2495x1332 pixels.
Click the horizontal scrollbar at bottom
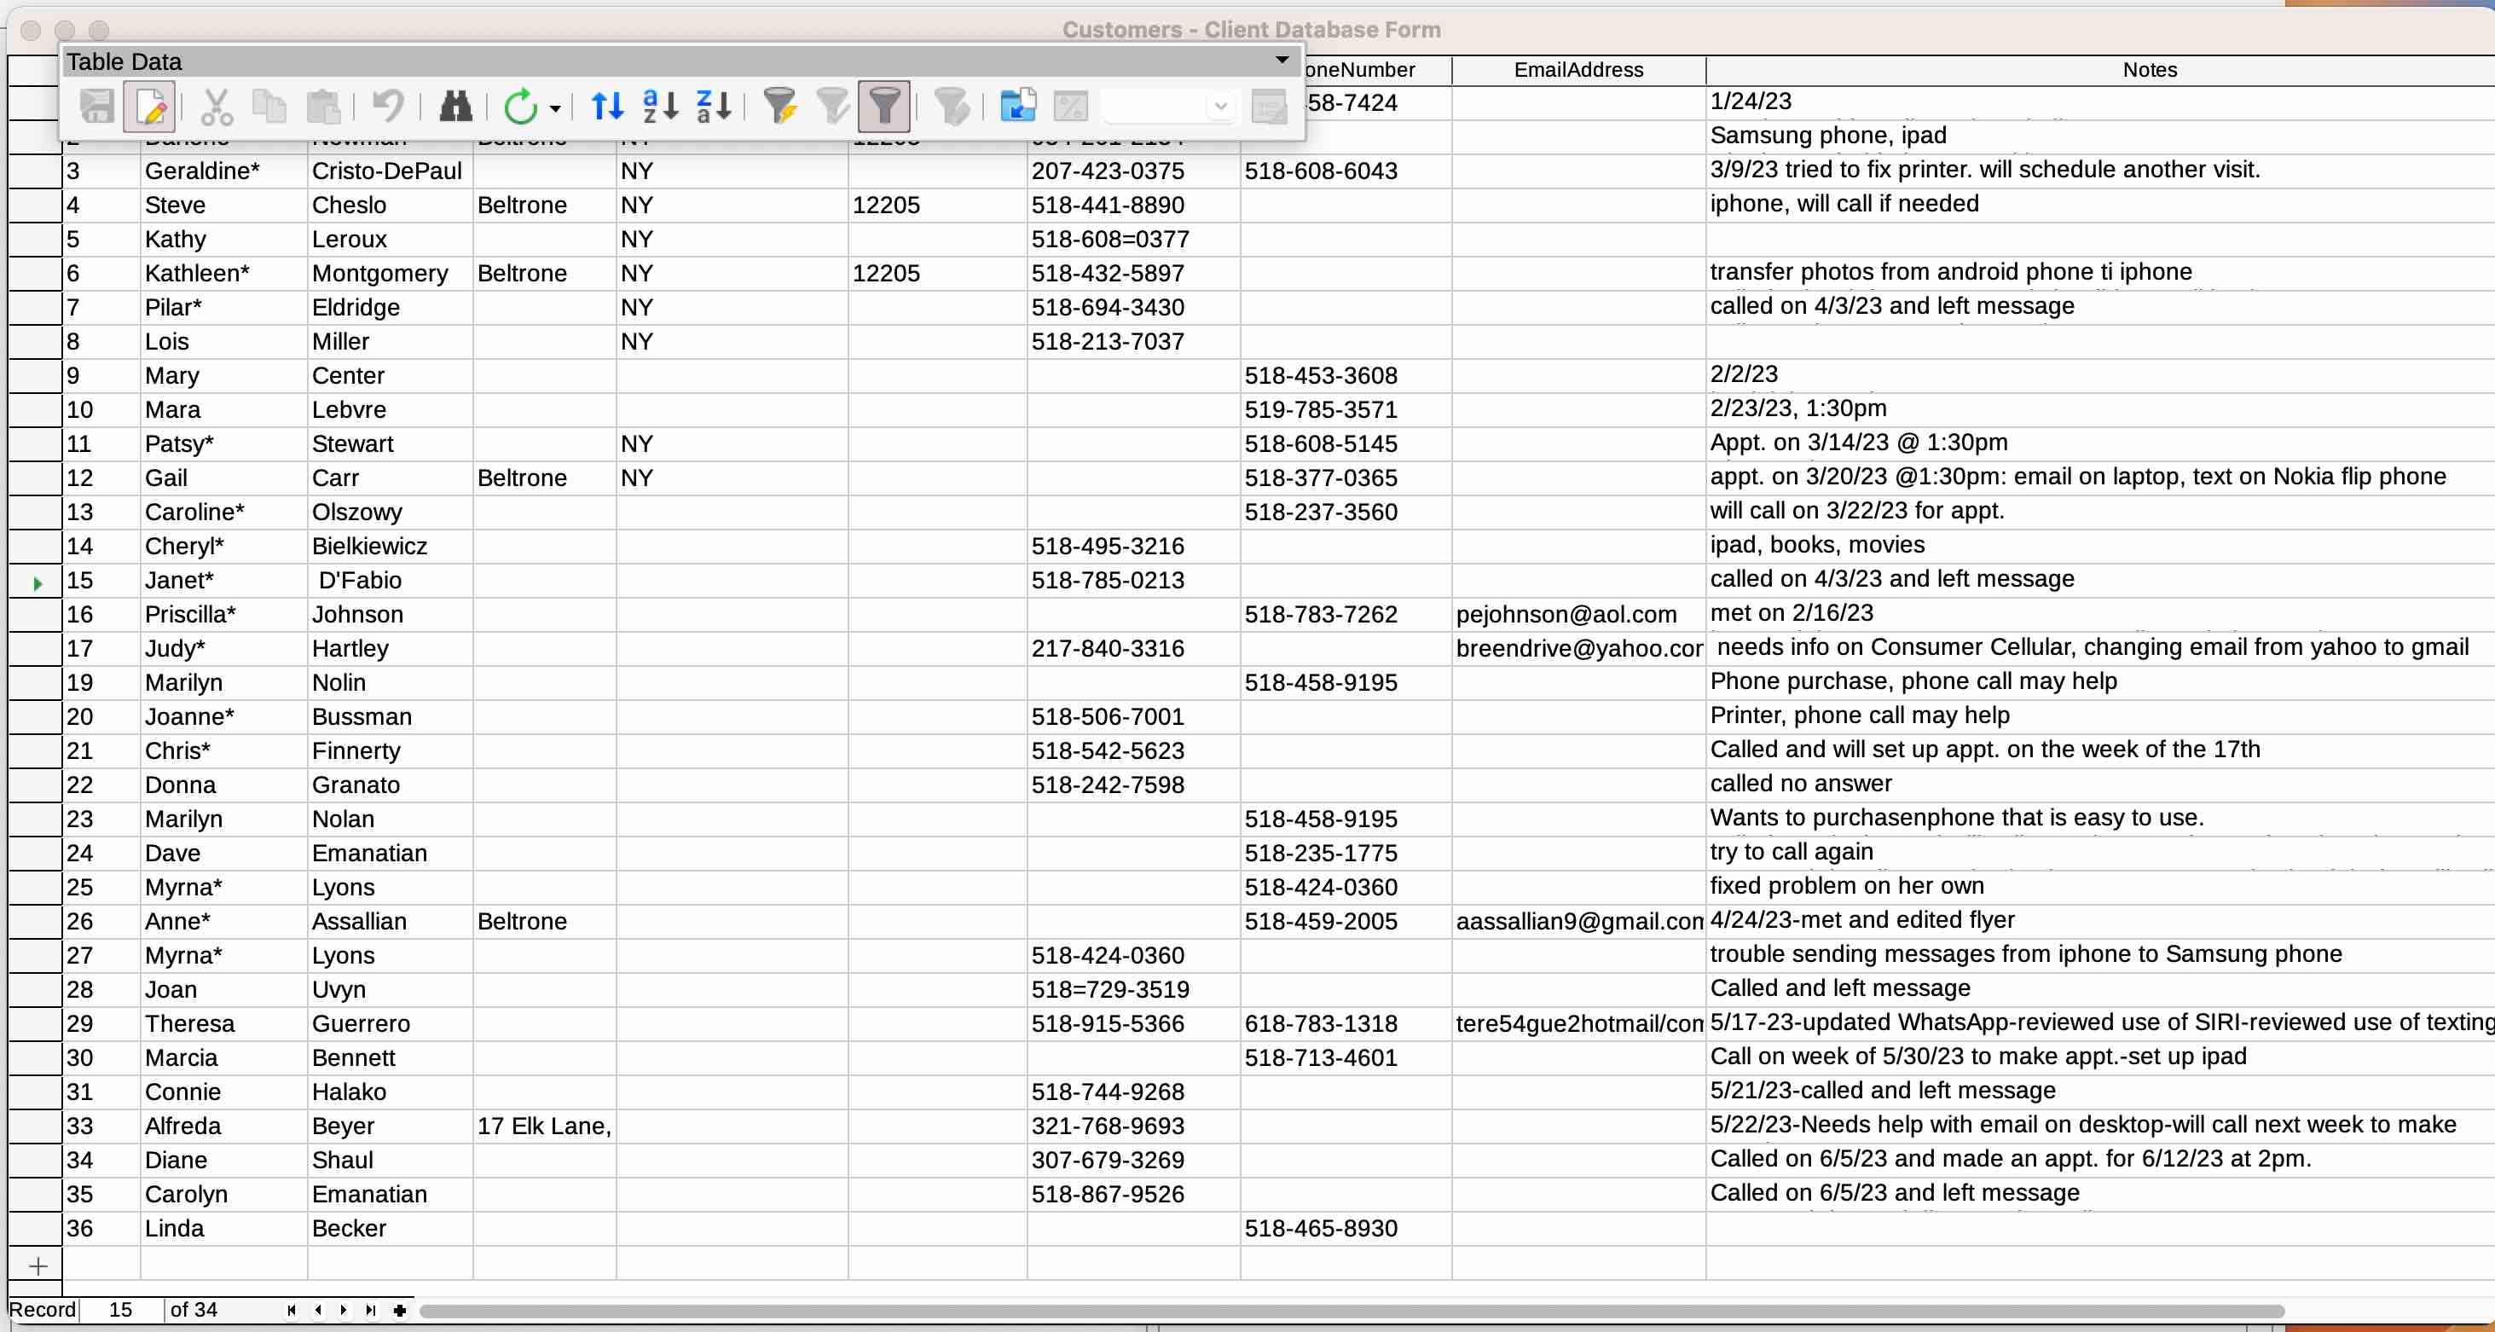[1352, 1311]
